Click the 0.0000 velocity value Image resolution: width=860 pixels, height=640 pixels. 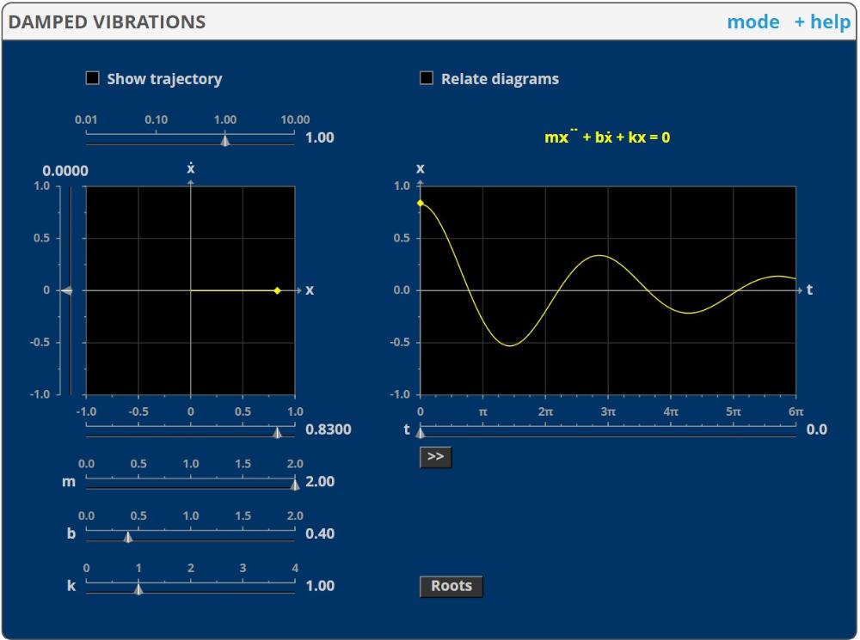[x=65, y=170]
